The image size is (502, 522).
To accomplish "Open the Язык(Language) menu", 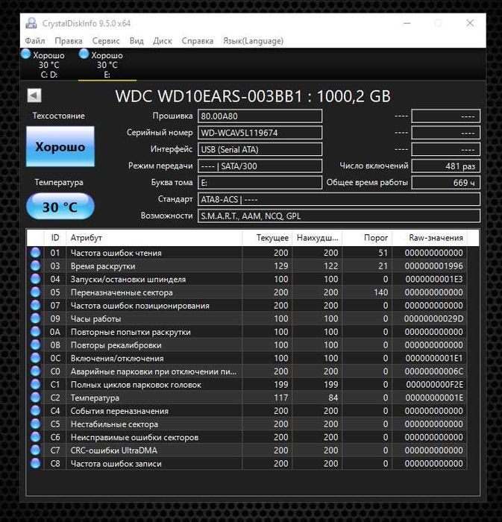I will point(253,40).
